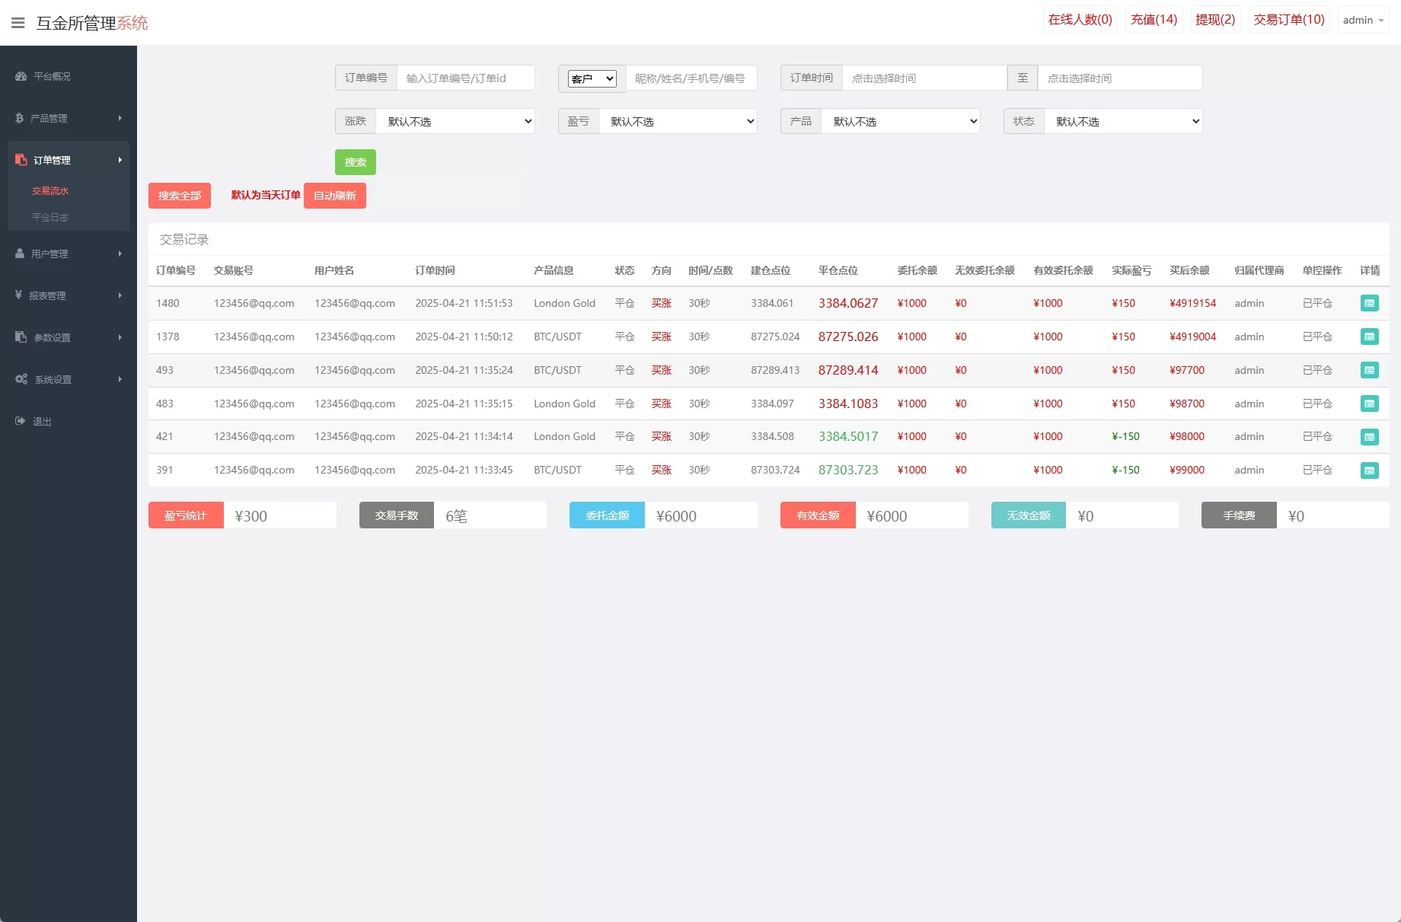The image size is (1401, 922).
Task: Focus the 订单编号 input field
Action: [465, 78]
